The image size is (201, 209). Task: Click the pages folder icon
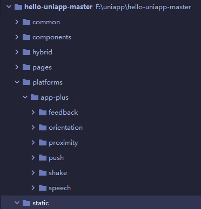26,67
